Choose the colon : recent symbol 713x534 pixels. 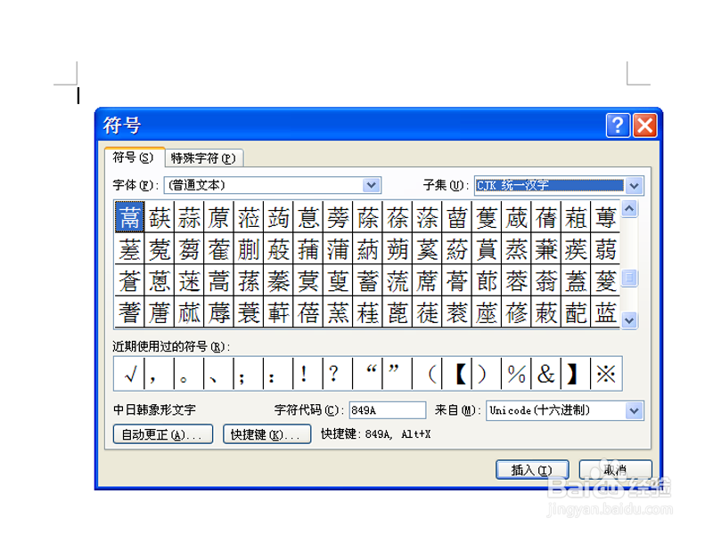coord(278,374)
